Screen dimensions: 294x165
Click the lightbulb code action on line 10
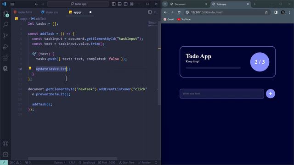(30, 68)
